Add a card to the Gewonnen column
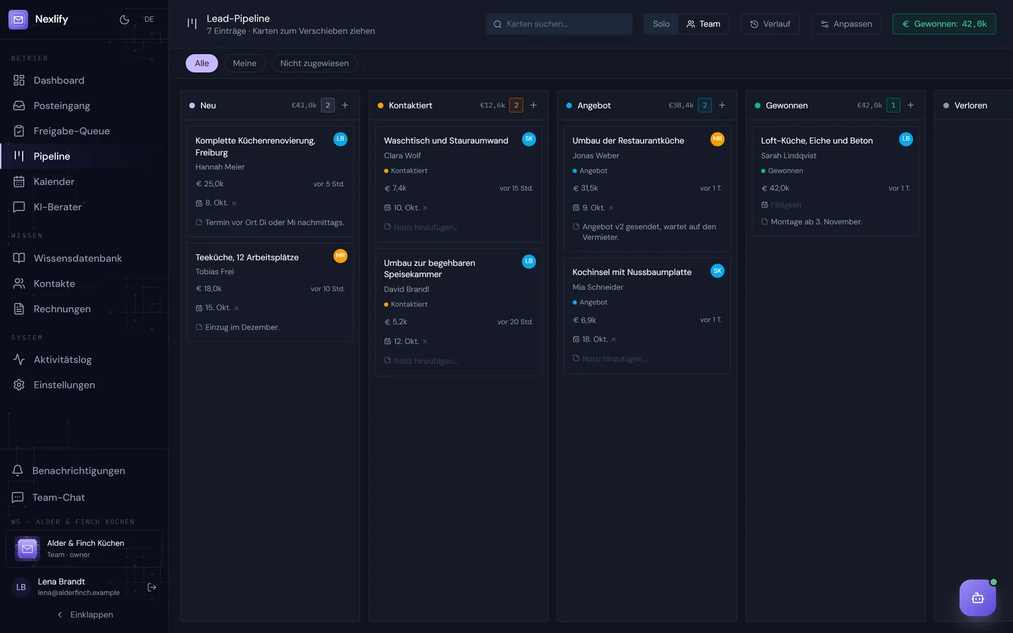 910,105
